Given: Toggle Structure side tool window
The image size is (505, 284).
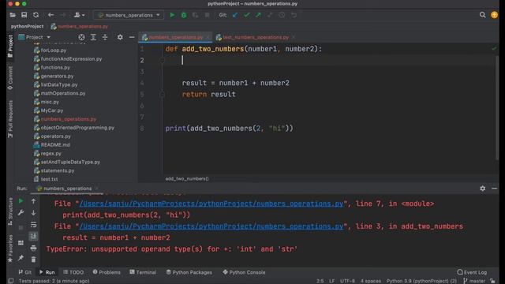Looking at the screenshot, I should [10, 211].
